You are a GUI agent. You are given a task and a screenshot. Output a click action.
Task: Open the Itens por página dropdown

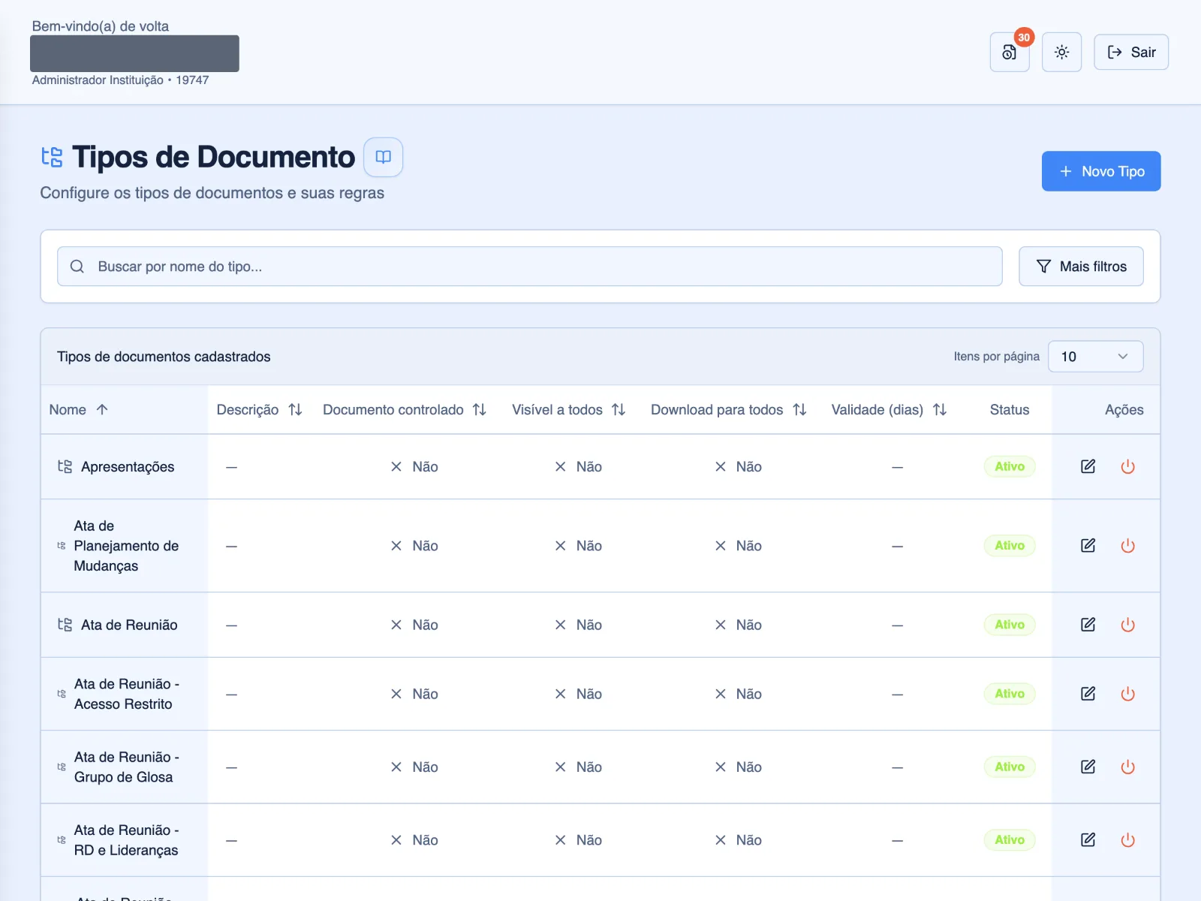click(1095, 356)
